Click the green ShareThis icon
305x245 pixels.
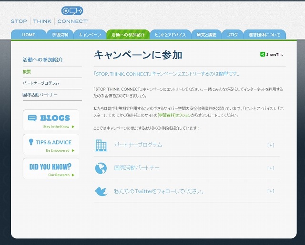263,55
